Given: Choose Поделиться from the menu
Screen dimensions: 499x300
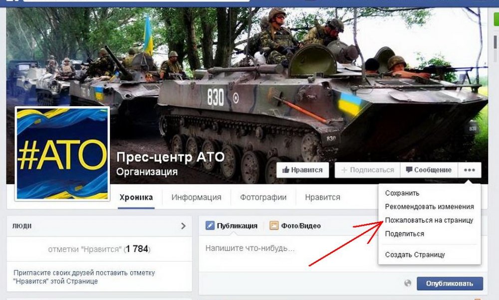Looking at the screenshot, I should tap(405, 234).
